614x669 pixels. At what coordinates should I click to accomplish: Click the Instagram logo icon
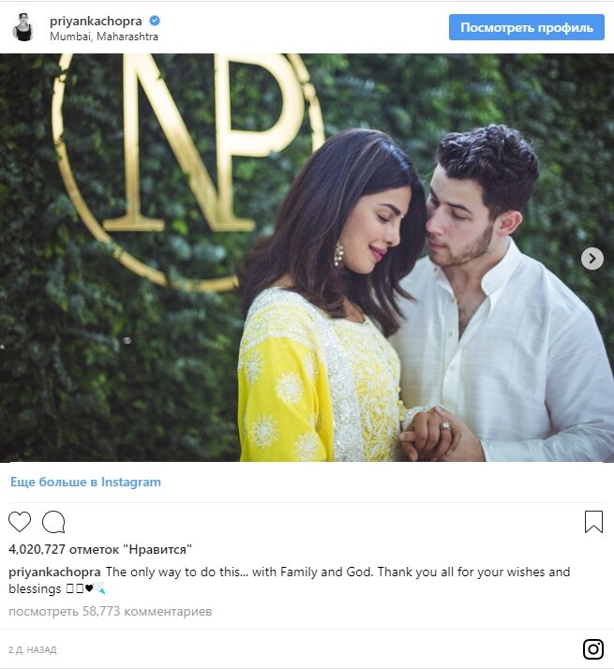tap(593, 649)
